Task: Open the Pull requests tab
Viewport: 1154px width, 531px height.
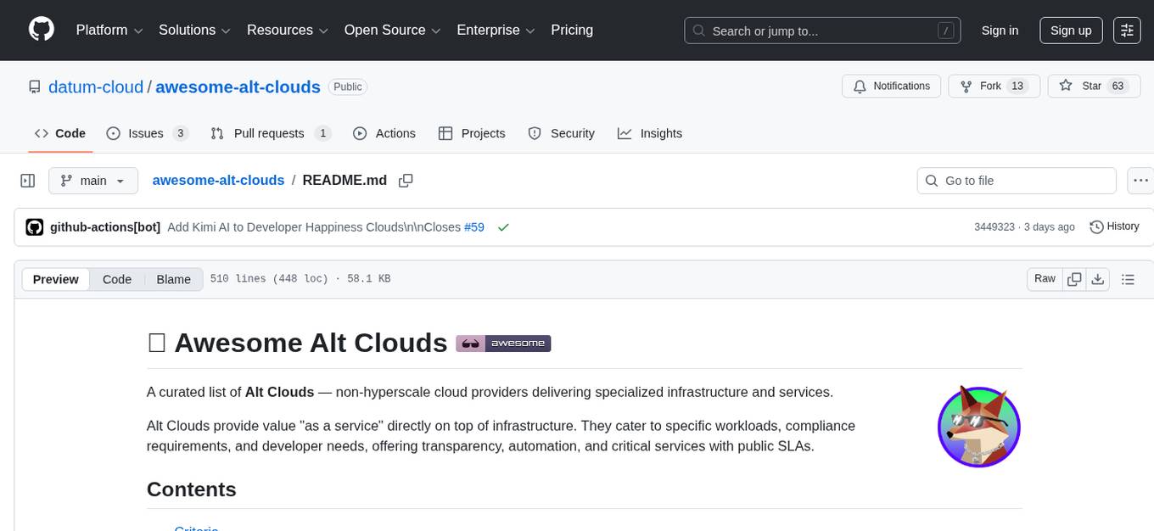Action: click(x=269, y=133)
